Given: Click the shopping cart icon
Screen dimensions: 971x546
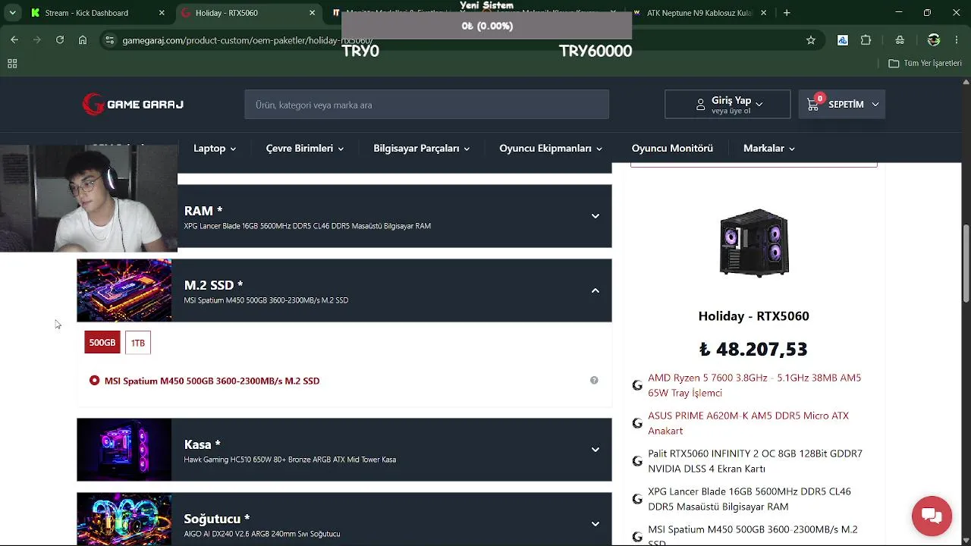Looking at the screenshot, I should [x=813, y=105].
